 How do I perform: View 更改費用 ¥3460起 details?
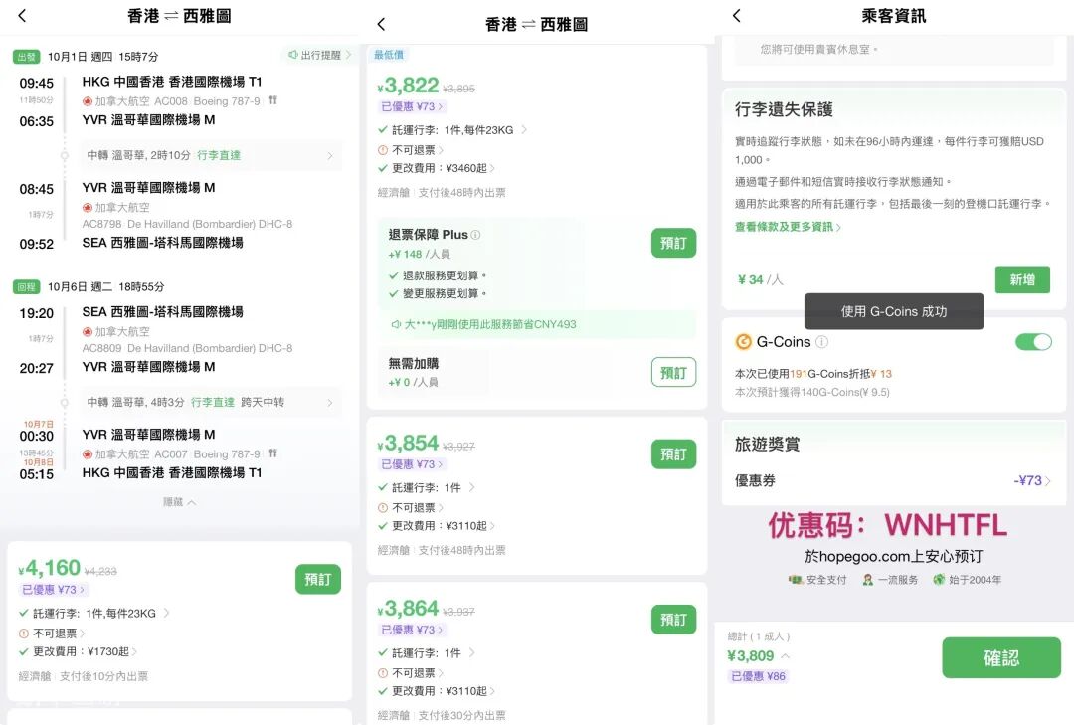coord(437,168)
